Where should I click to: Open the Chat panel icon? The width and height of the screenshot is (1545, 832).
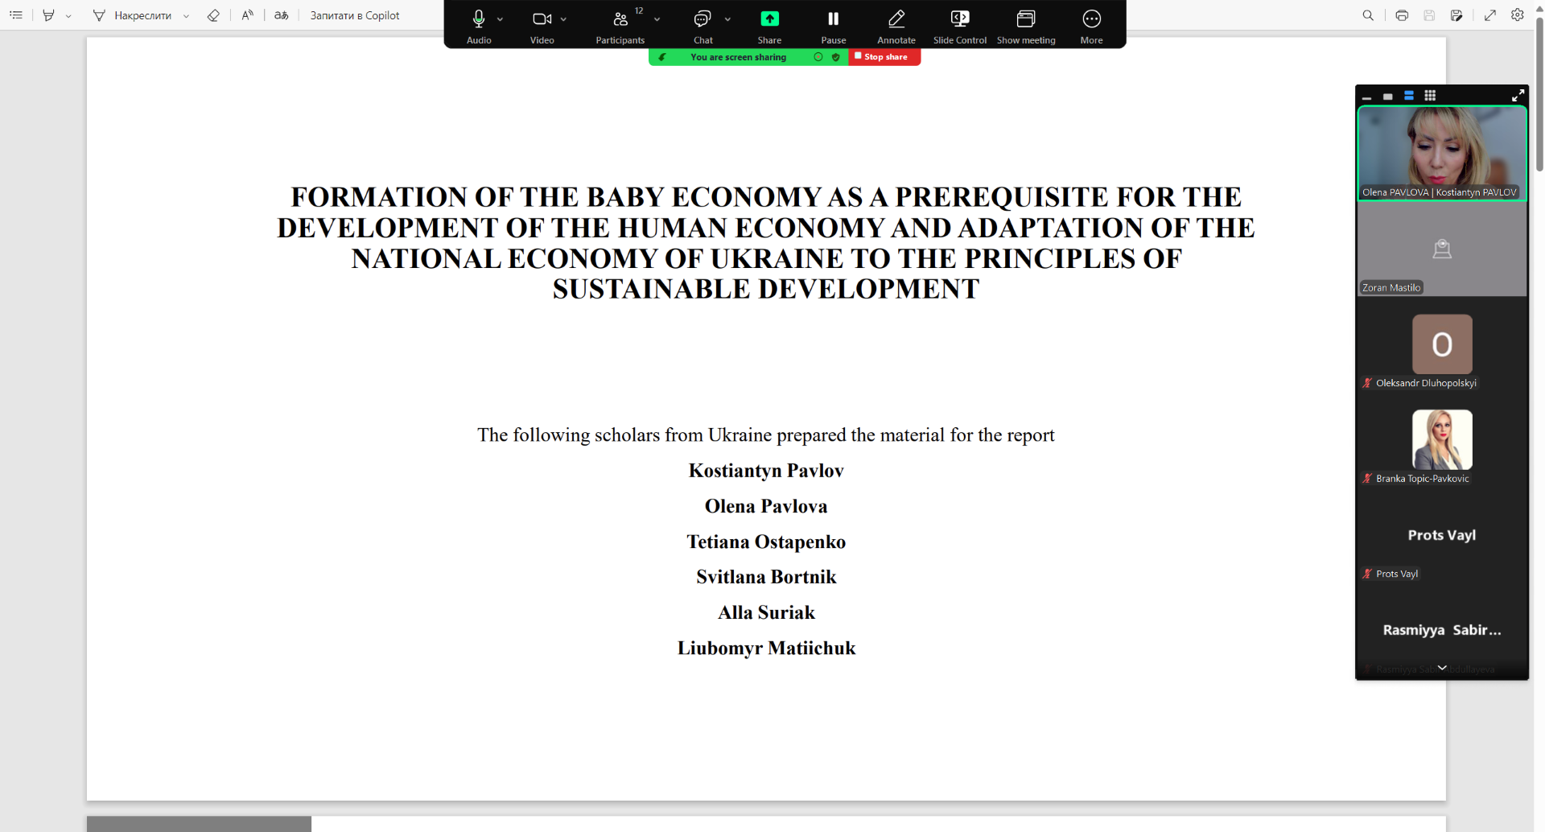tap(702, 19)
